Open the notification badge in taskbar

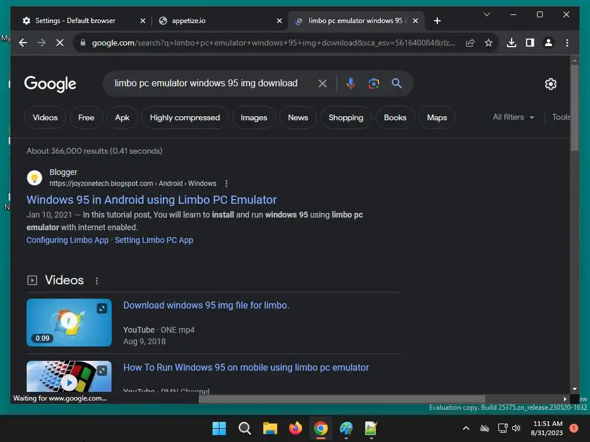point(574,428)
